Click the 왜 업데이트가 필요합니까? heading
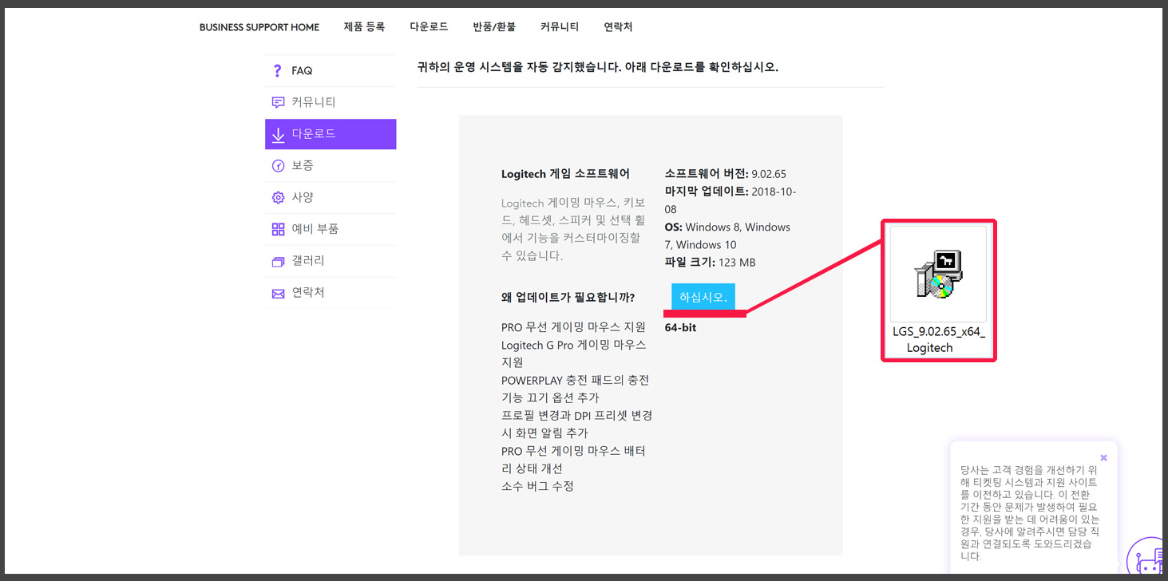 (568, 298)
